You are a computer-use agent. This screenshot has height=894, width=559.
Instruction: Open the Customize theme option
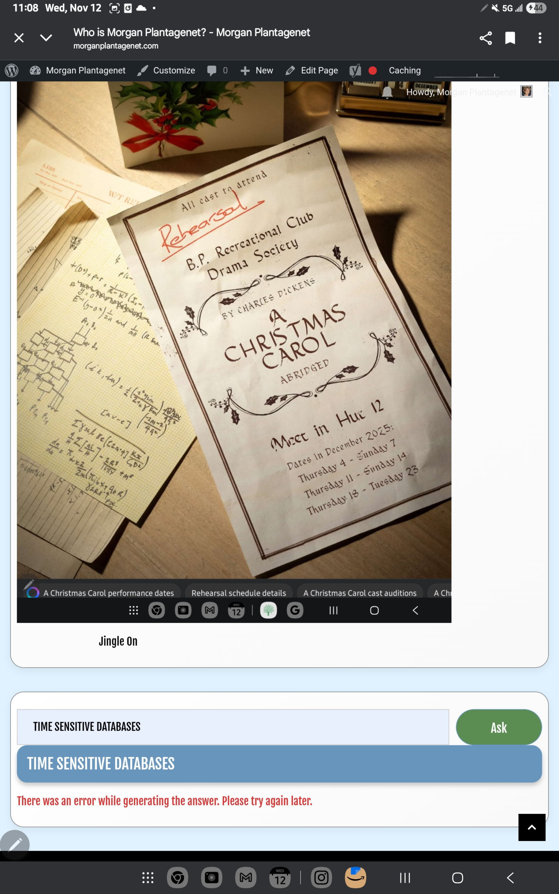166,70
